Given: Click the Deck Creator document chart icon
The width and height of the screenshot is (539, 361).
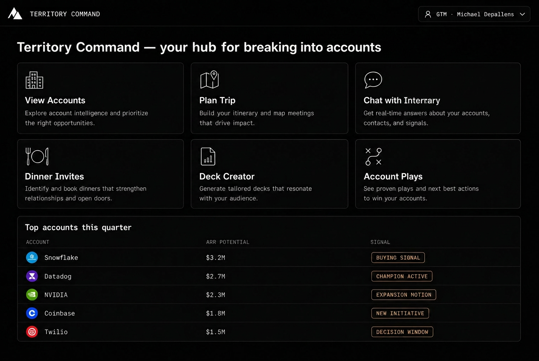Looking at the screenshot, I should pos(208,156).
